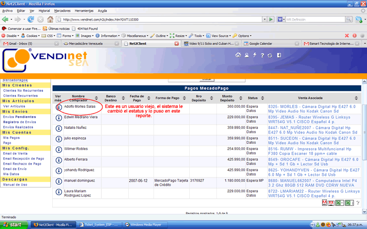367x229 pixels.
Task: Open the Archivo menu
Action: pos(7,11)
